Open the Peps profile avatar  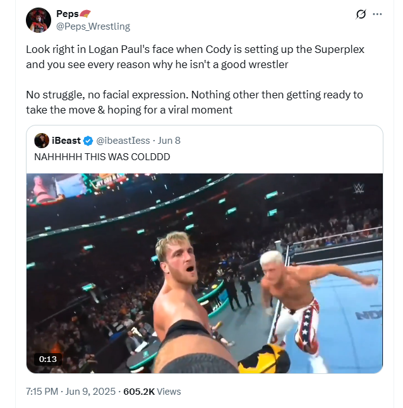coord(38,20)
